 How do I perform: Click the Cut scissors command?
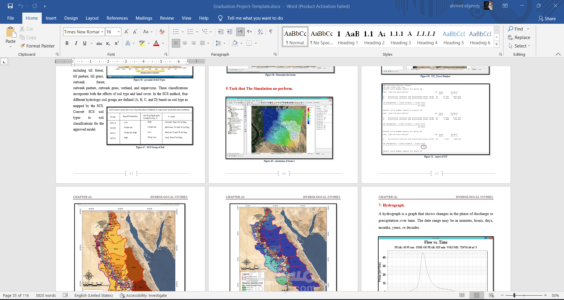(x=26, y=29)
